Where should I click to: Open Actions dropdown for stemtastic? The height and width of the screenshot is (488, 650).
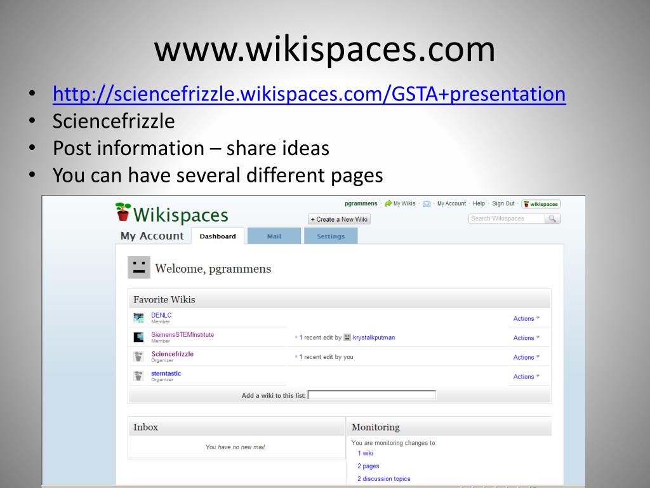pos(526,376)
